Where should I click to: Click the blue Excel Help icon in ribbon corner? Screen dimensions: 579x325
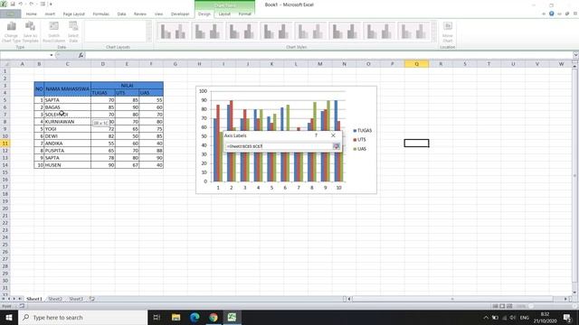tap(551, 14)
